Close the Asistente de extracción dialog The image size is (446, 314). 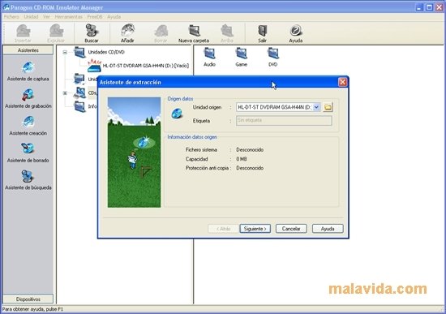click(342, 82)
